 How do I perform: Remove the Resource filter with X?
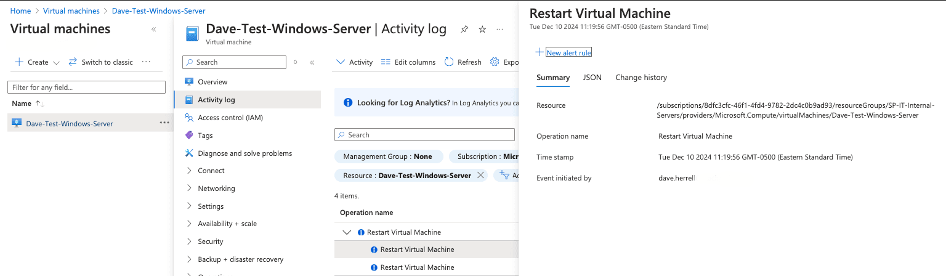(480, 176)
